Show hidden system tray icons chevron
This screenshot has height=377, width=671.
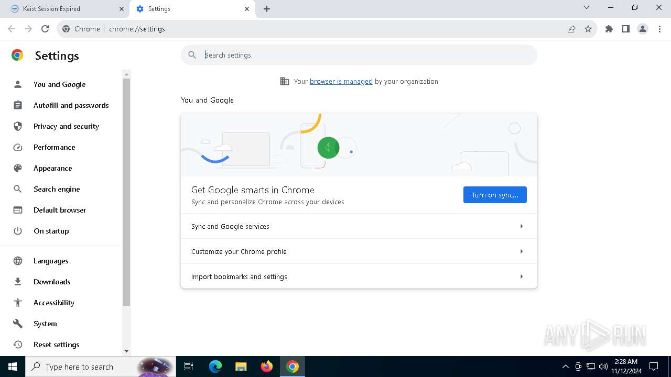(x=565, y=367)
